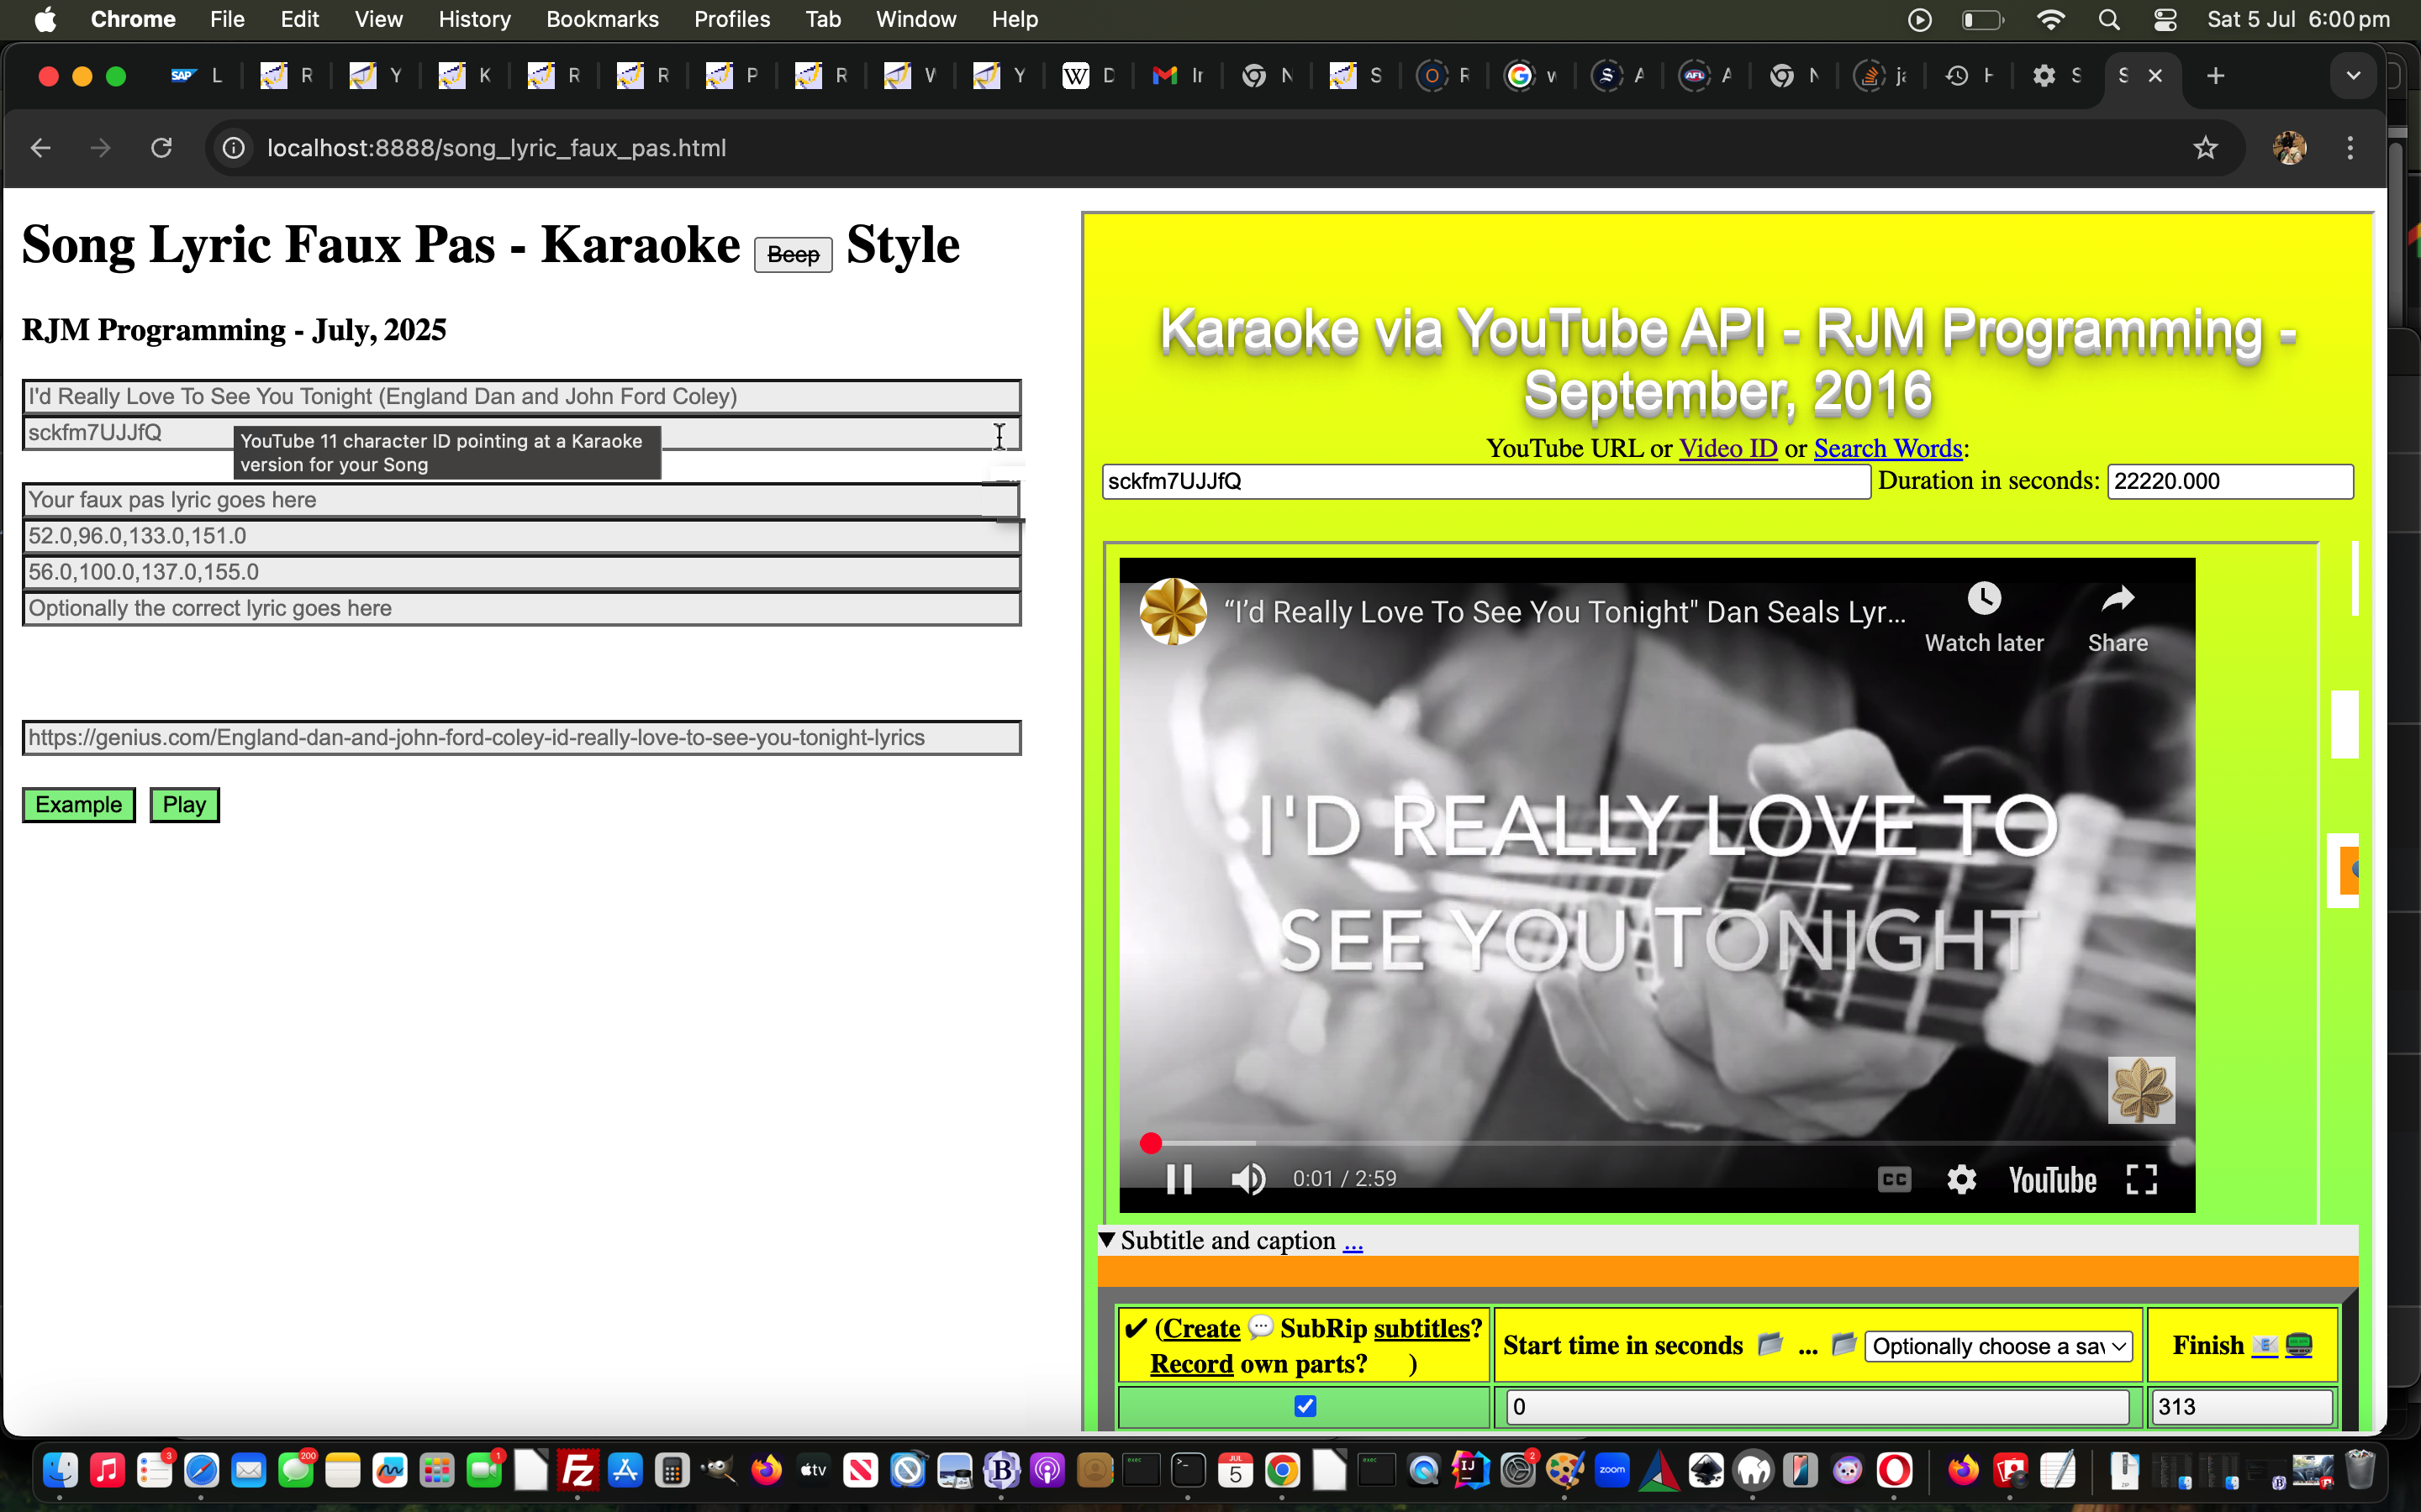Switch to the Gmail tab

click(x=1179, y=76)
